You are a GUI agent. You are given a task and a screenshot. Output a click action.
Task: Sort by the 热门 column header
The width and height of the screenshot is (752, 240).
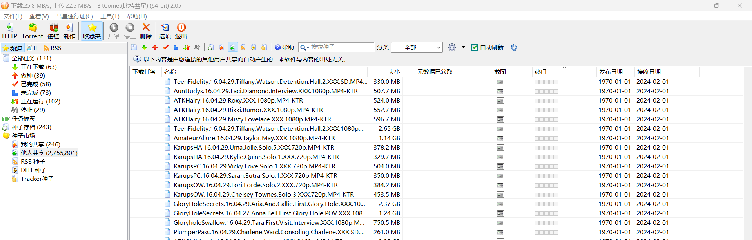(x=564, y=72)
